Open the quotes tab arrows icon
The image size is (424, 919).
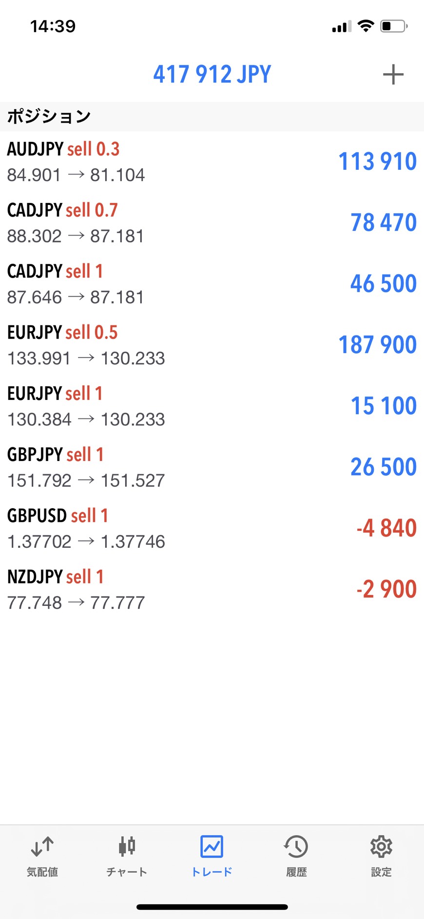(x=42, y=846)
